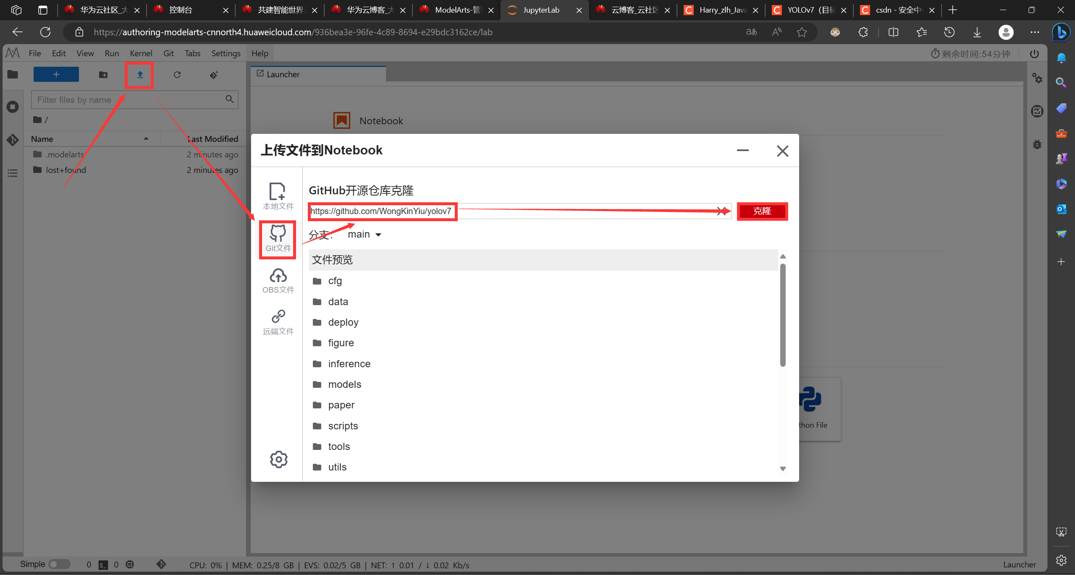1075x575 pixels.
Task: Open the Settings menu
Action: 225,53
